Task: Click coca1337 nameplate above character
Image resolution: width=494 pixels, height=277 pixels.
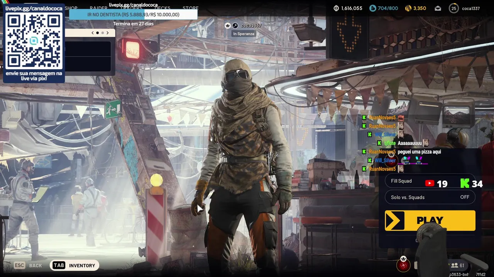Action: (251, 25)
